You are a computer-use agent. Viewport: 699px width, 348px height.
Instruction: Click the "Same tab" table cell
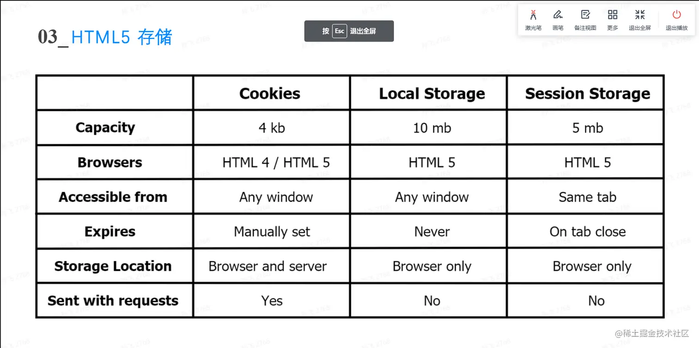tap(587, 197)
